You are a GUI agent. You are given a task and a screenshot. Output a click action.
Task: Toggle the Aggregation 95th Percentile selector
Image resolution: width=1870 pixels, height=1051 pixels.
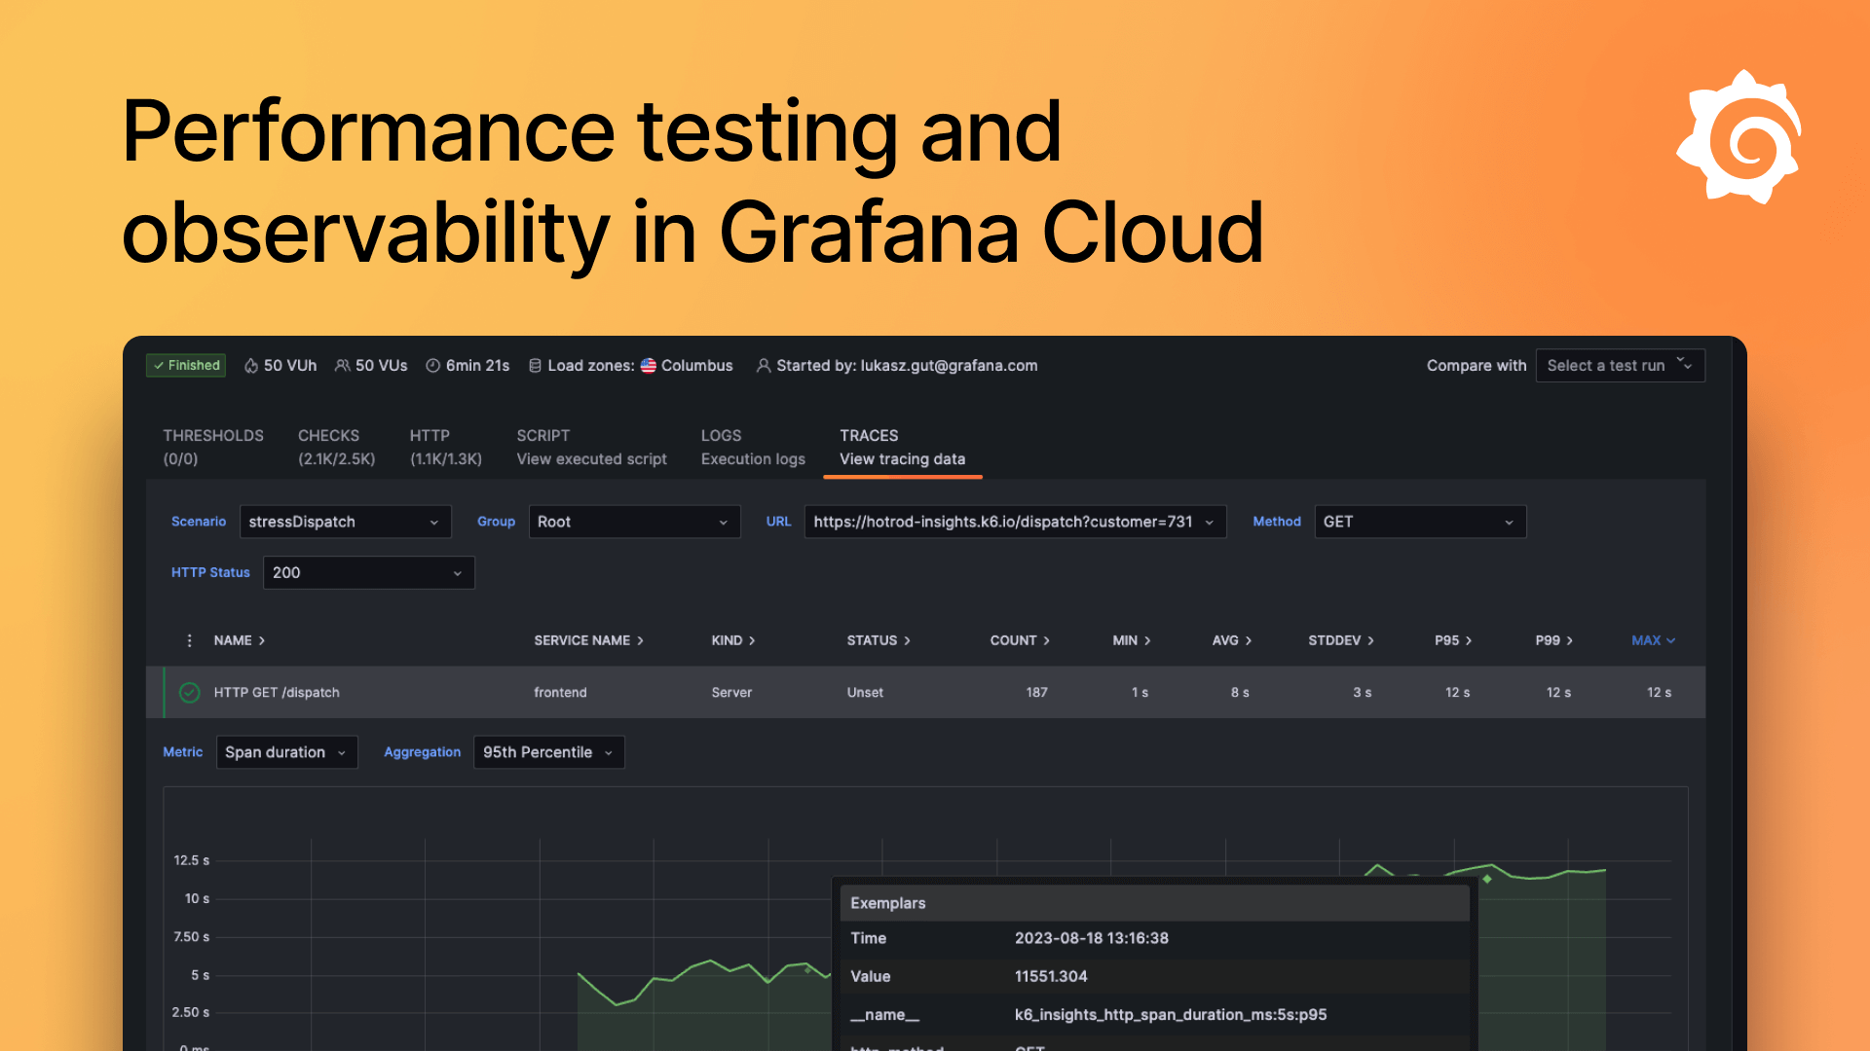coord(547,752)
